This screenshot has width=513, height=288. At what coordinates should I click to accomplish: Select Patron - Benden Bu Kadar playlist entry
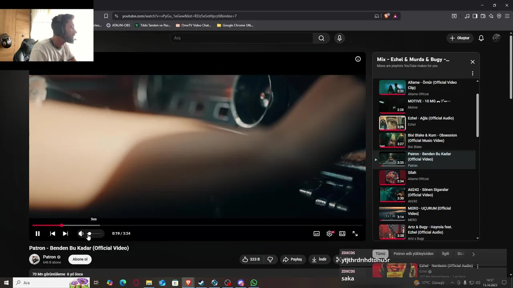click(x=425, y=159)
